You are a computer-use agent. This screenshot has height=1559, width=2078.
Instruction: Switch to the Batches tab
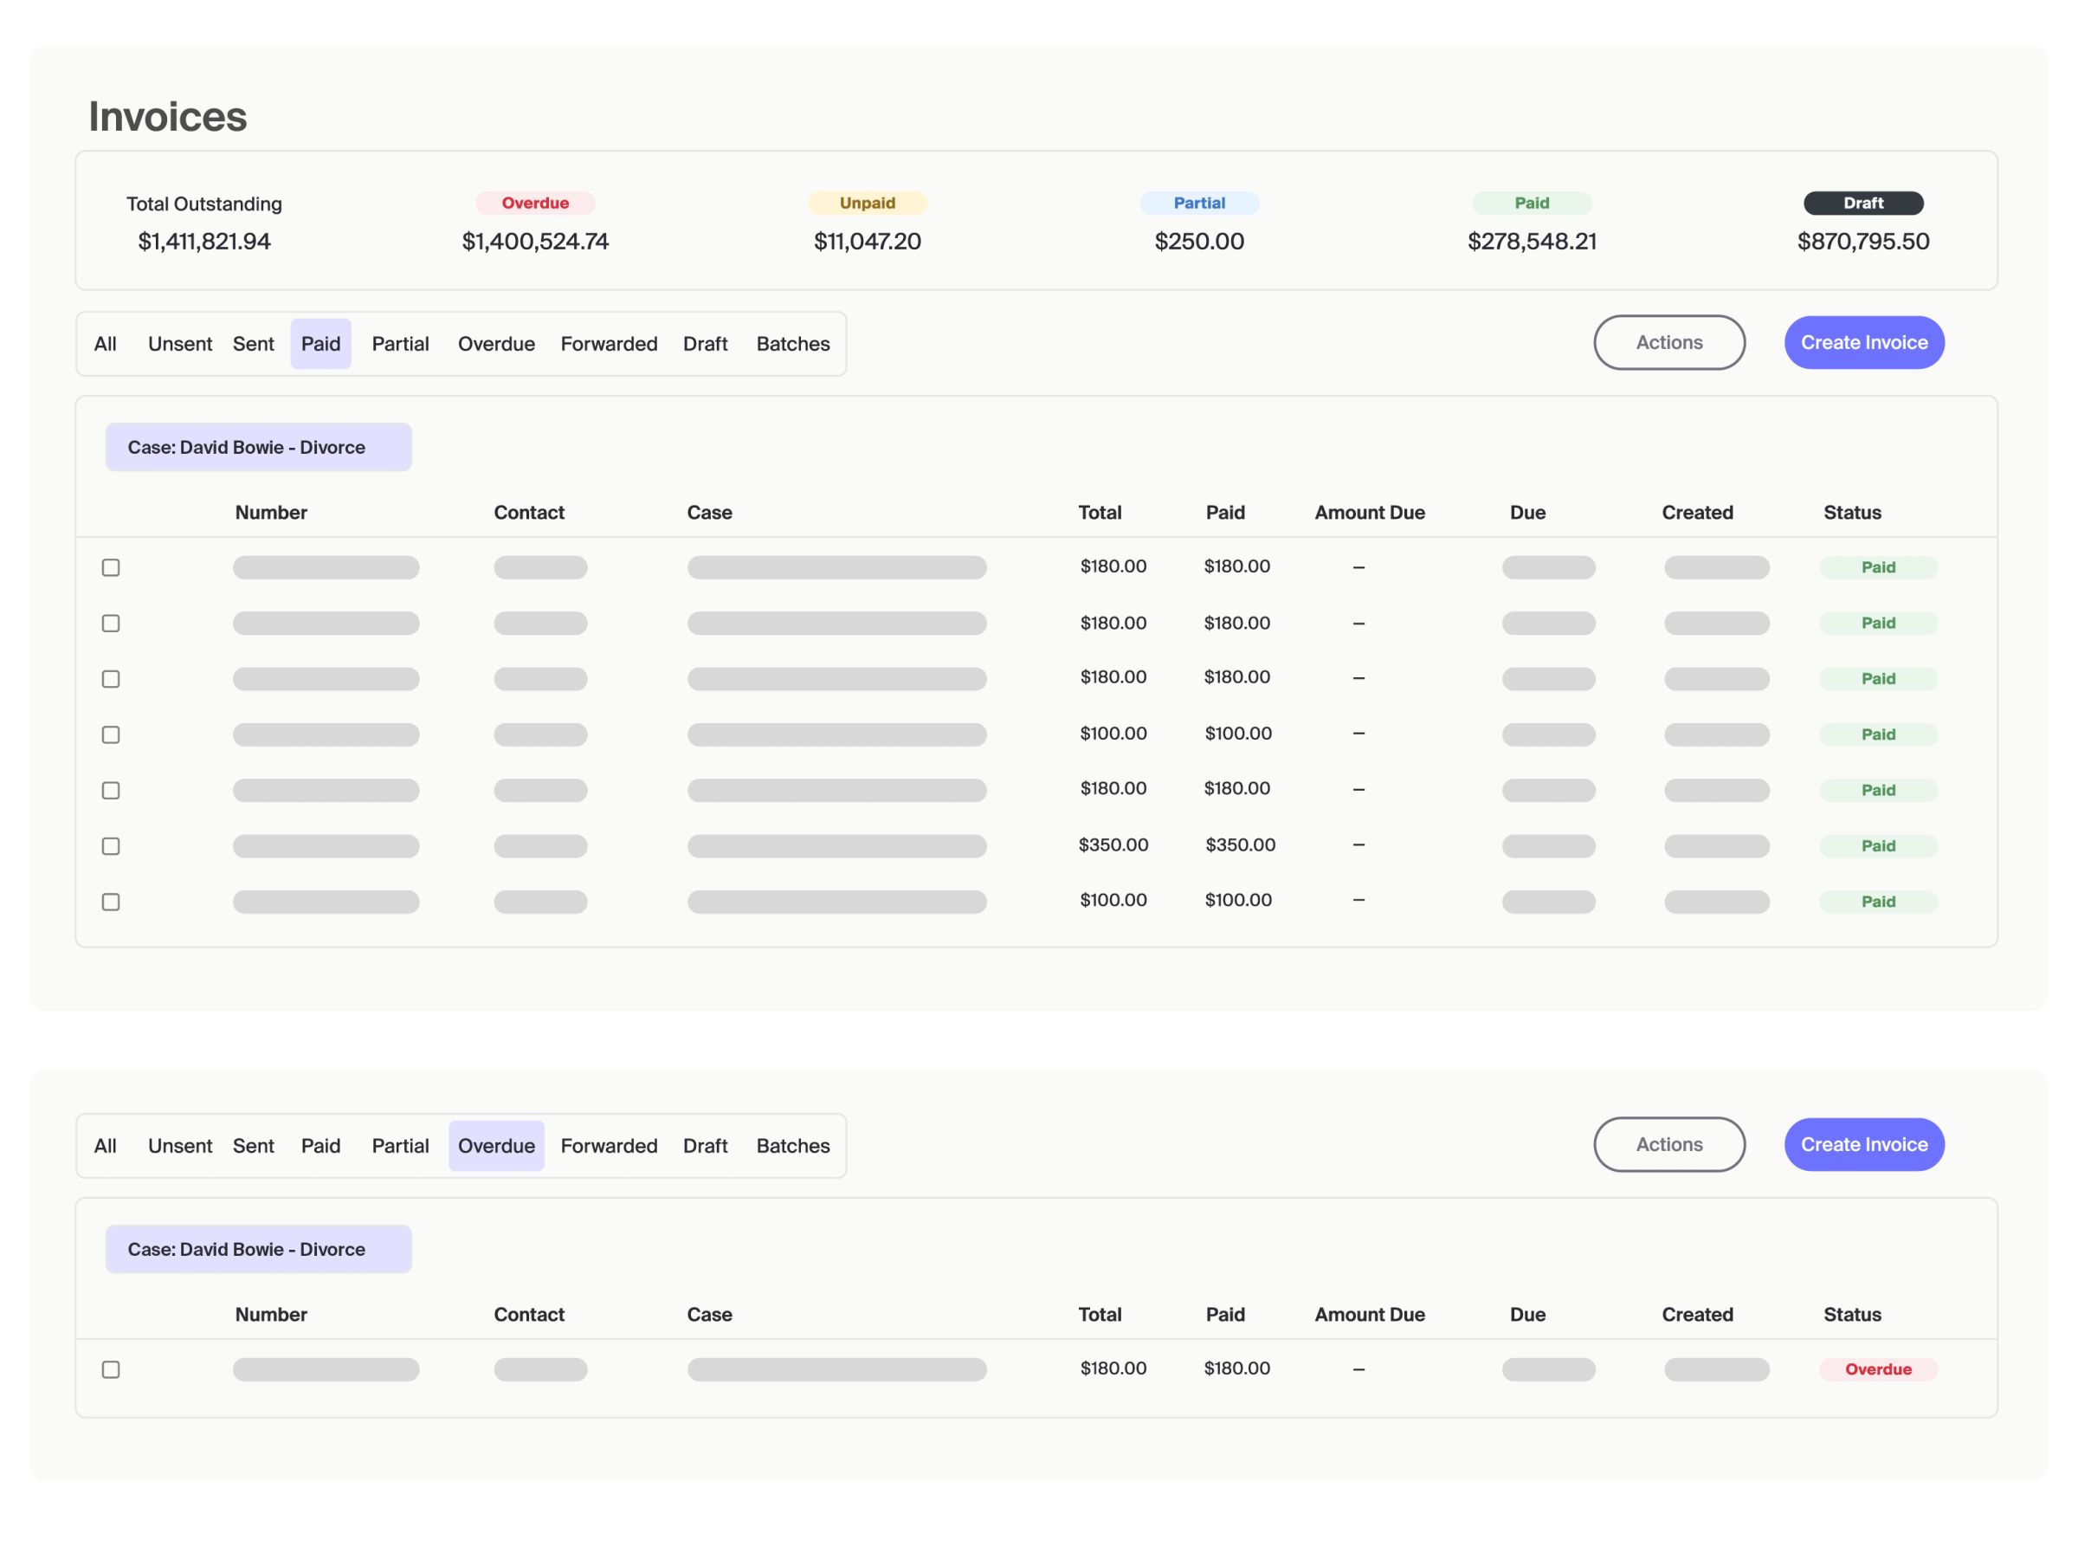[x=793, y=343]
